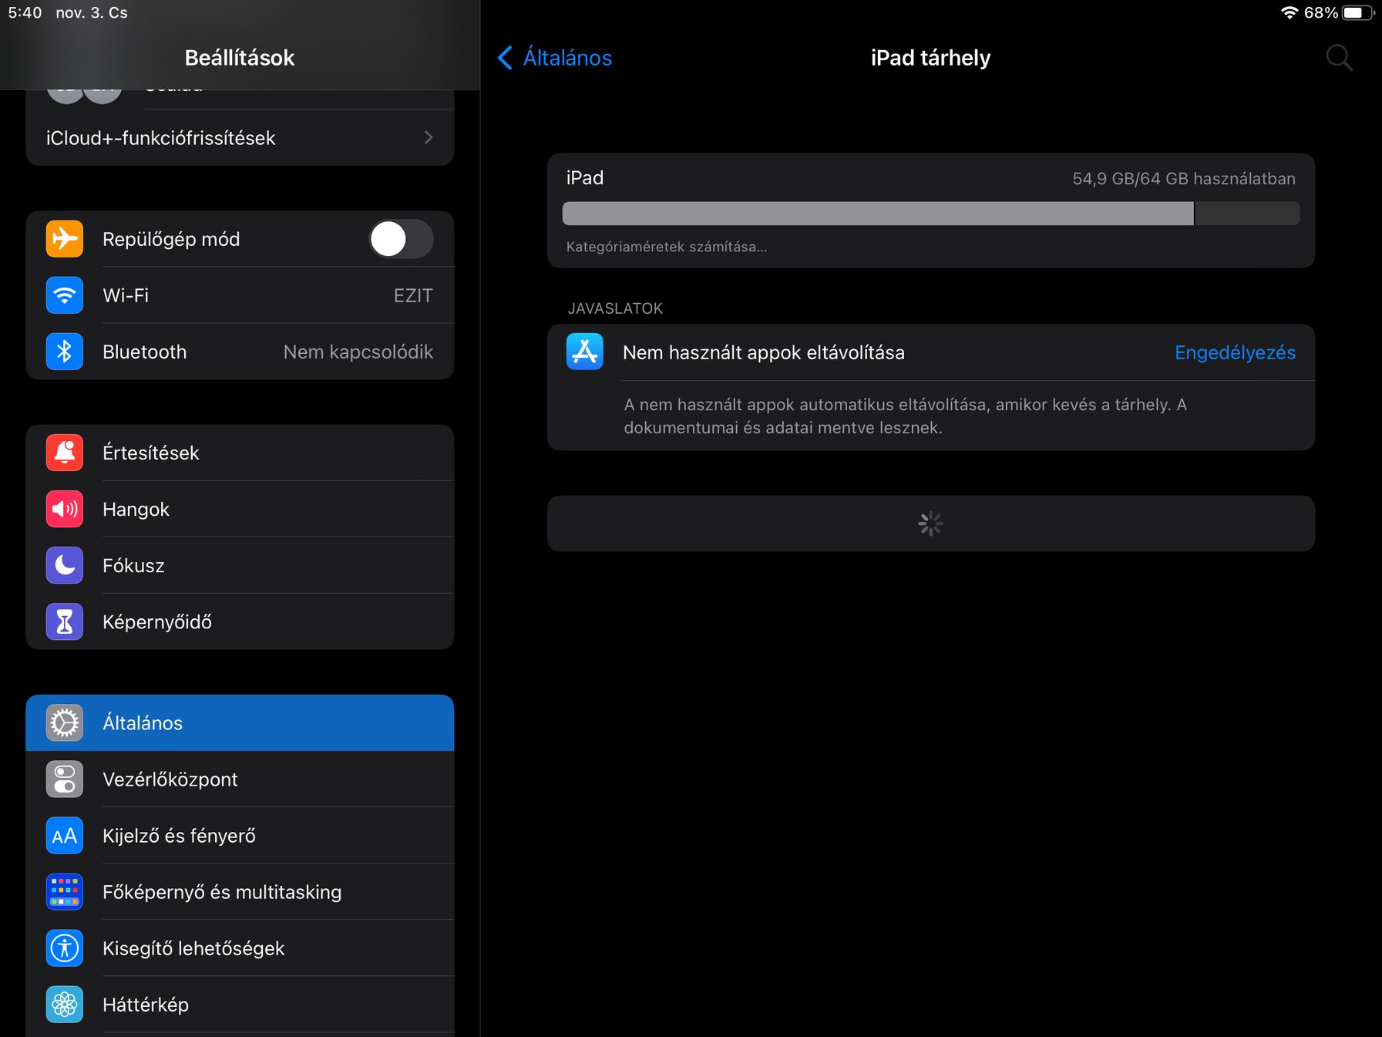Tap the Kijelző és fényerő AA icon

coord(65,835)
